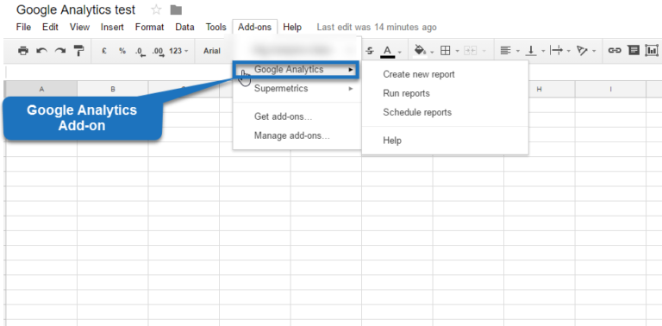Select column B header
This screenshot has height=326, width=662.
click(113, 89)
